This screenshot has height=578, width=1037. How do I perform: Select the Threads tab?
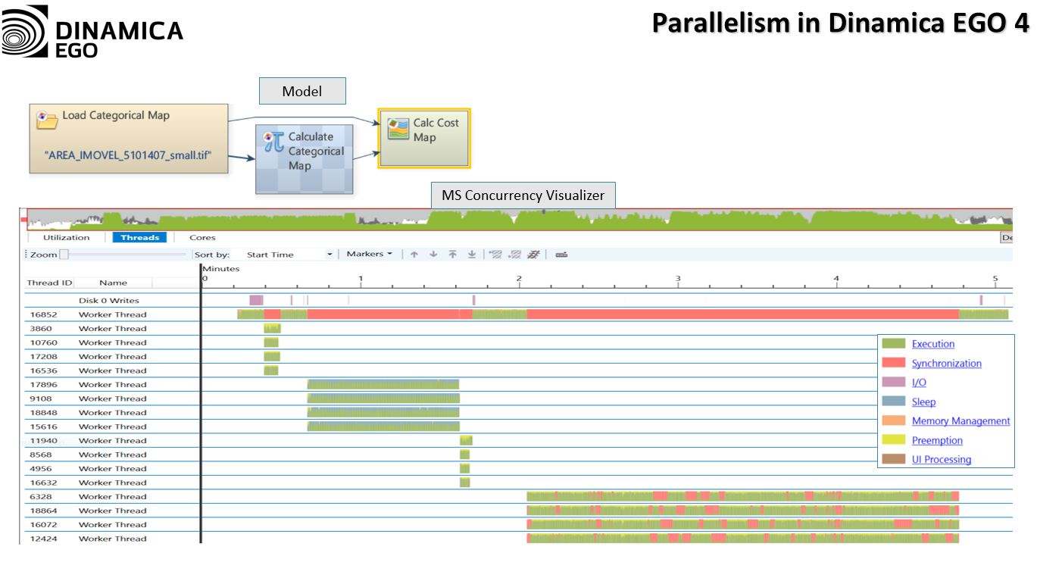[x=140, y=238]
